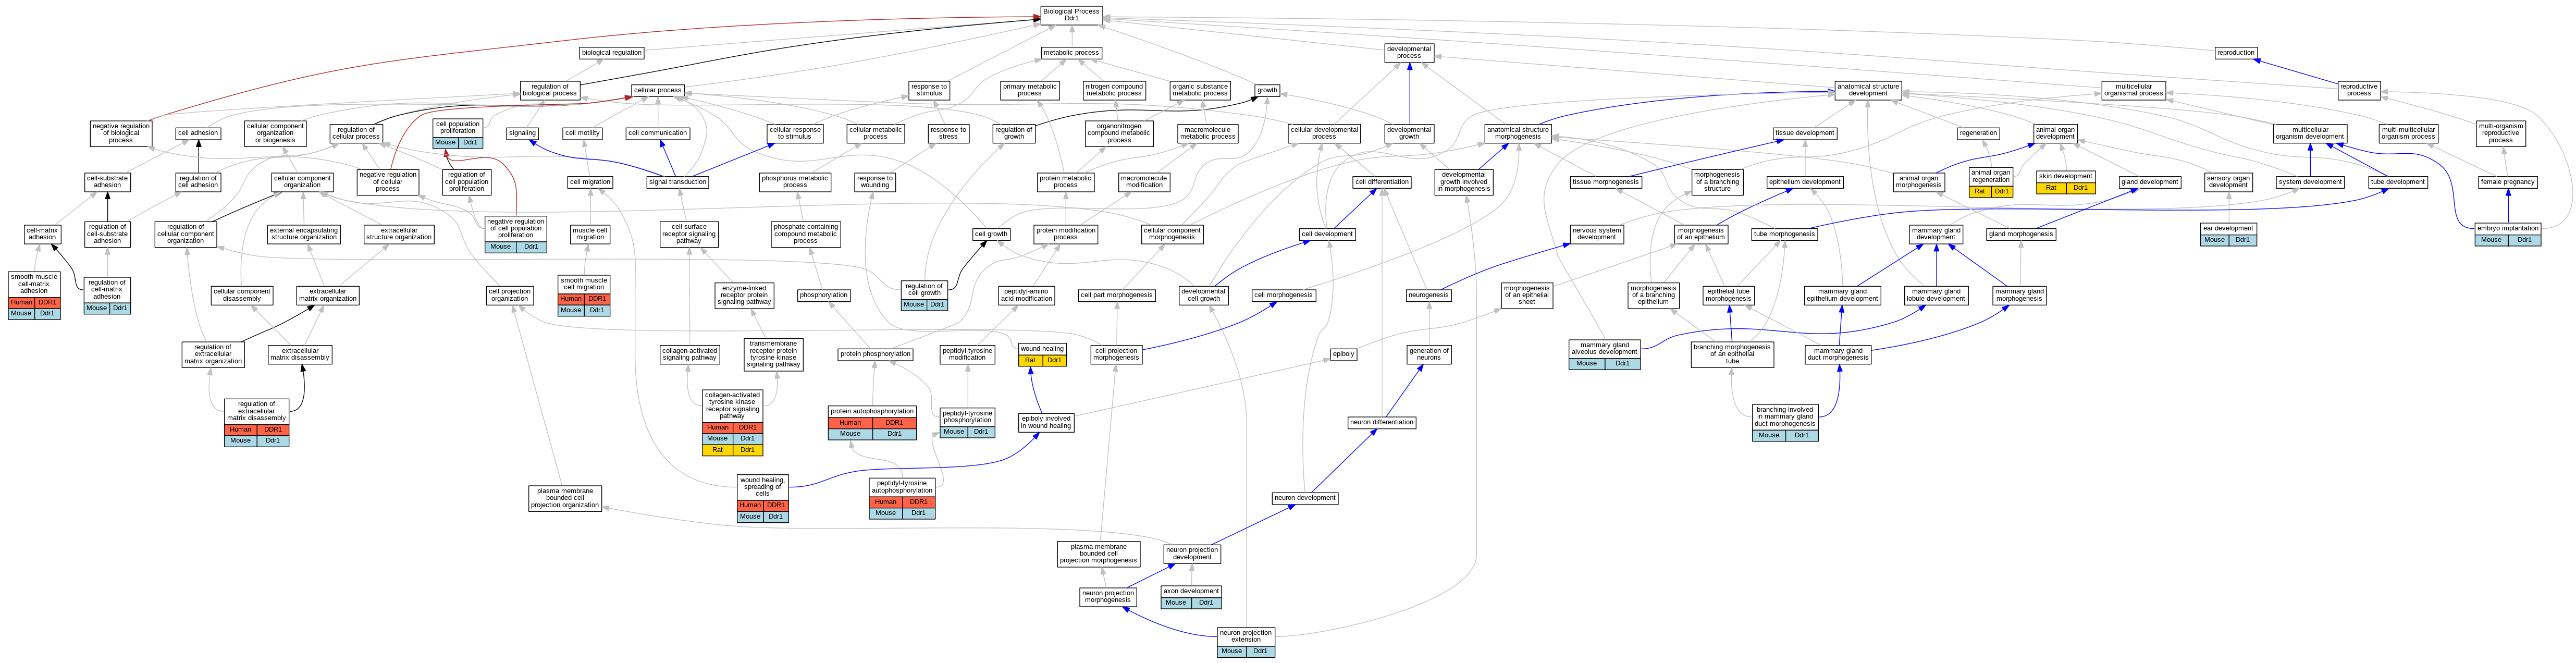This screenshot has width=2576, height=663.
Task: Select the 'biological regulation' node
Action: coord(612,53)
